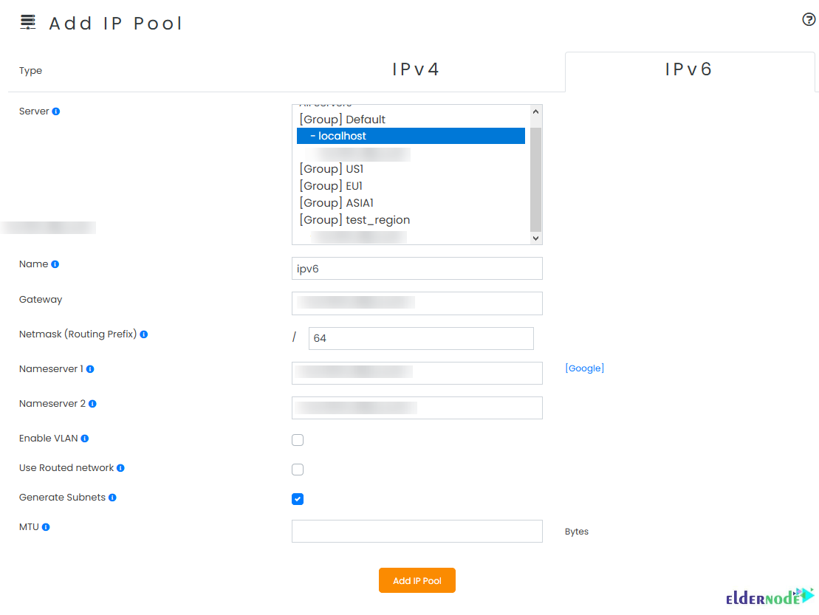819x615 pixels.
Task: Select [Group] test_region in the server list
Action: coord(354,219)
